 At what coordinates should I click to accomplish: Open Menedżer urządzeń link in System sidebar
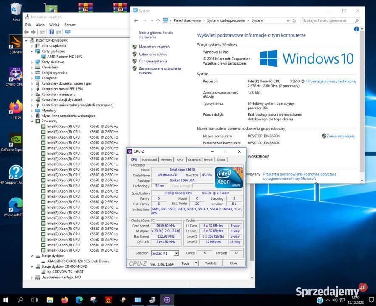pos(154,47)
